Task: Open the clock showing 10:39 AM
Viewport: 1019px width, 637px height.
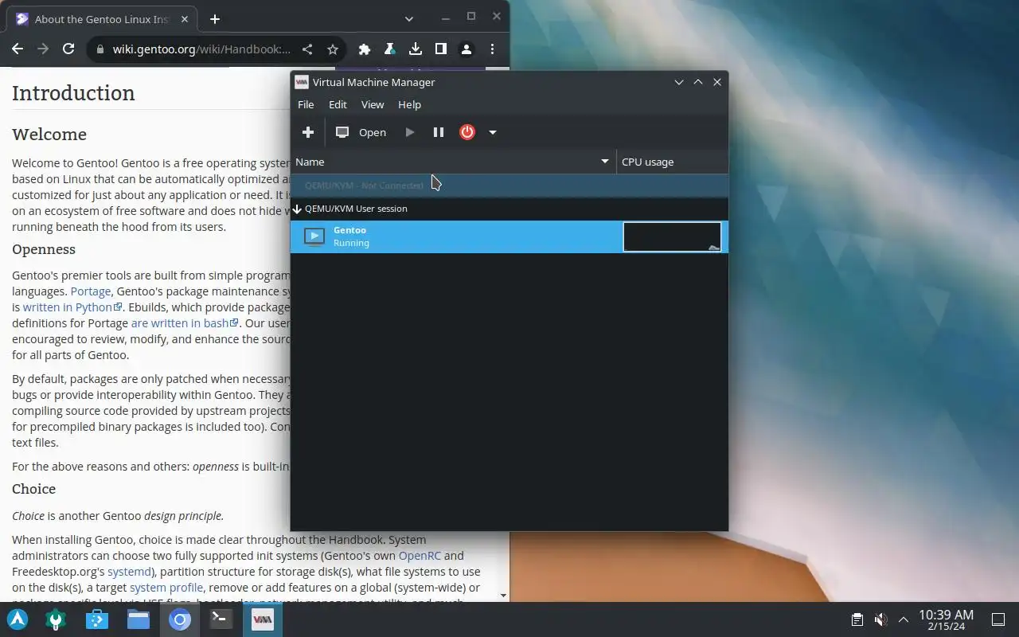Action: click(946, 619)
